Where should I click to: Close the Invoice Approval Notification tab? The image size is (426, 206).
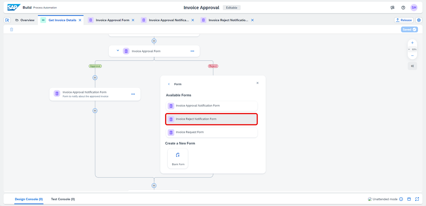193,20
